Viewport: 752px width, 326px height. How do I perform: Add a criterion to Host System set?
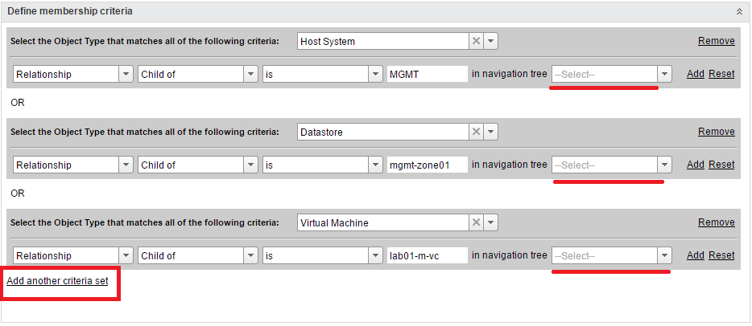tap(695, 74)
